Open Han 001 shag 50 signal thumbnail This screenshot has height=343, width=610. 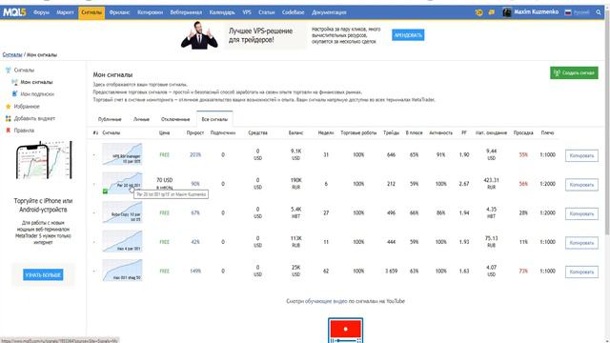(122, 271)
